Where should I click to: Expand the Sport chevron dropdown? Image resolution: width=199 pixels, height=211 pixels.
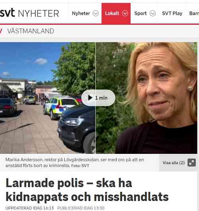(153, 13)
